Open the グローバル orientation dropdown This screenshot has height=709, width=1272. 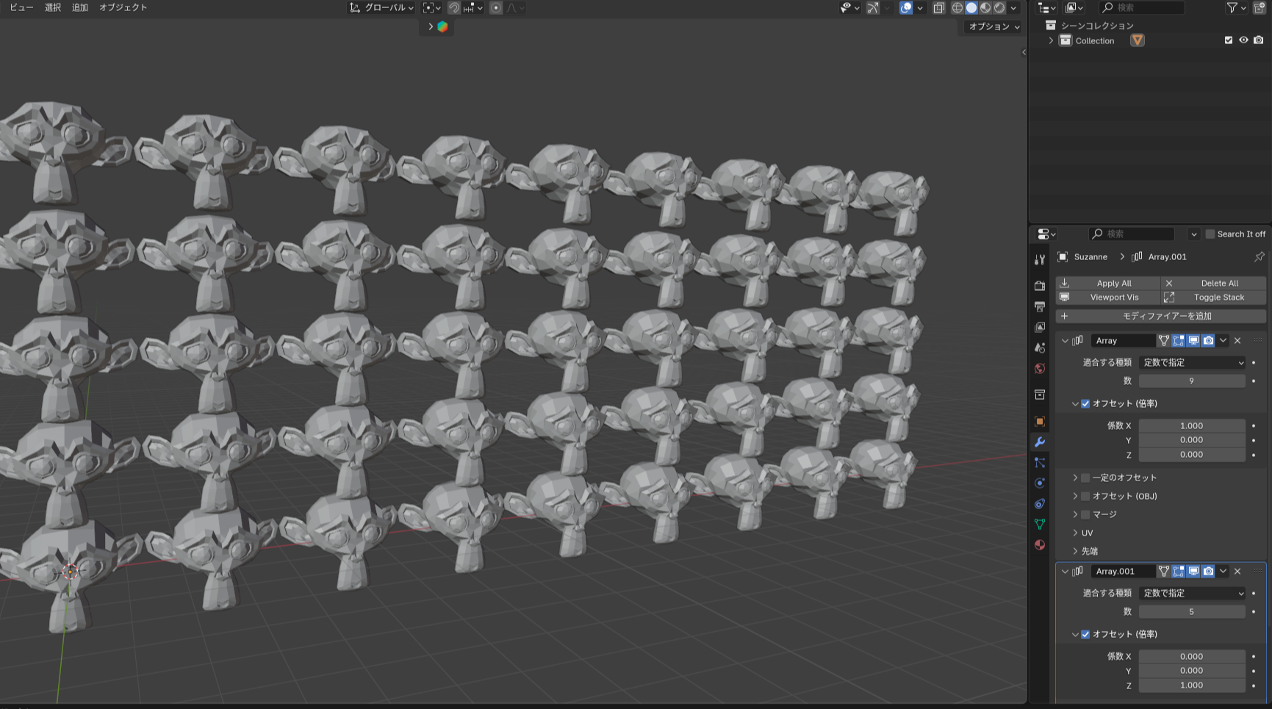click(x=381, y=7)
